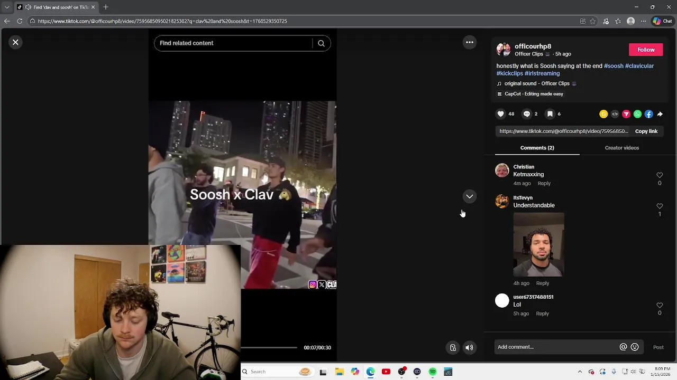Like Christian's Ketmaxxing comment
677x380 pixels.
(x=660, y=175)
